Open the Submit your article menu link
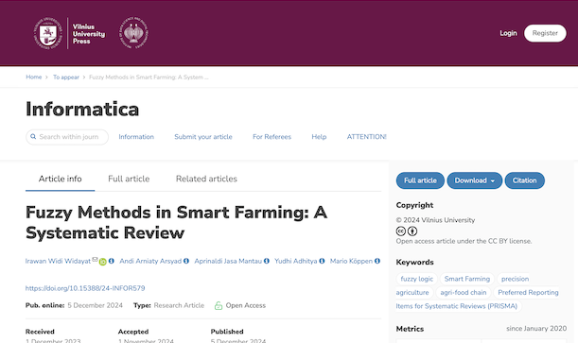The width and height of the screenshot is (578, 343). point(203,137)
